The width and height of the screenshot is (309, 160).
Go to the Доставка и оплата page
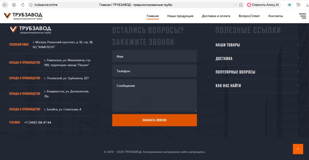(216, 16)
